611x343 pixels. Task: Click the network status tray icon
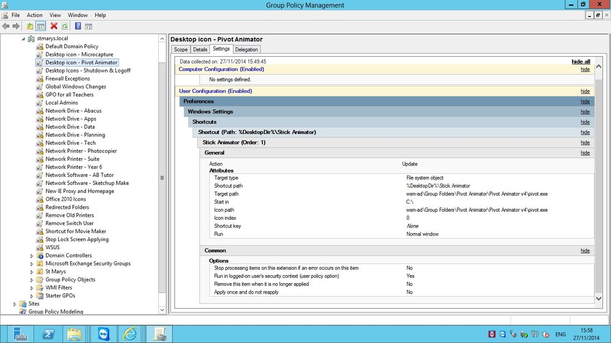click(535, 334)
